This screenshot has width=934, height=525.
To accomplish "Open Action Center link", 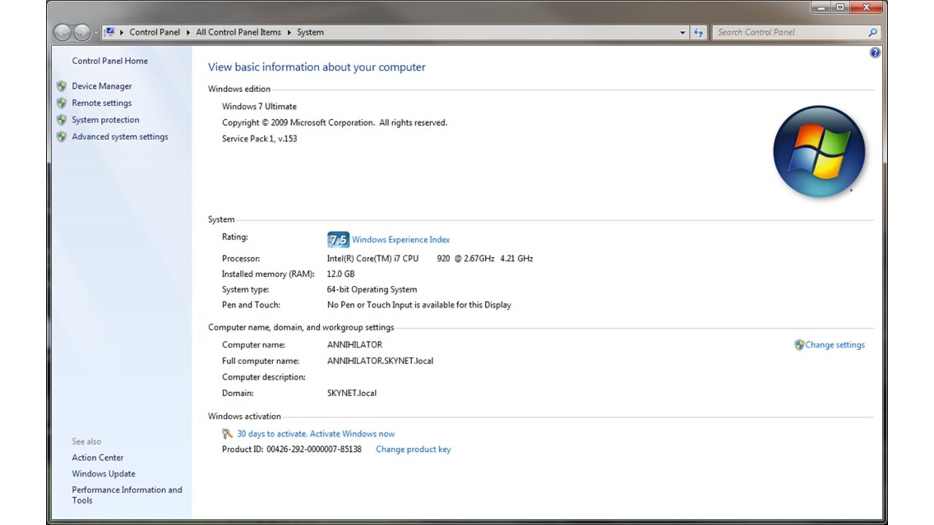I will (97, 458).
